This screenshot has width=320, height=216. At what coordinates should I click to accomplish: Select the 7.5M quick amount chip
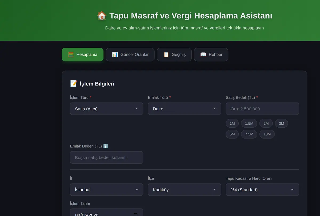pyautogui.click(x=249, y=134)
